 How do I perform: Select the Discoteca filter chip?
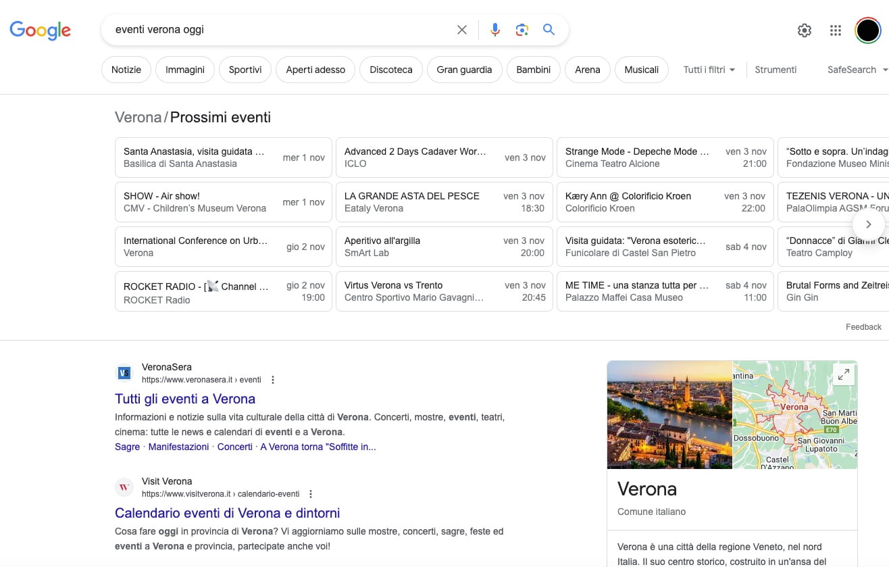click(391, 70)
